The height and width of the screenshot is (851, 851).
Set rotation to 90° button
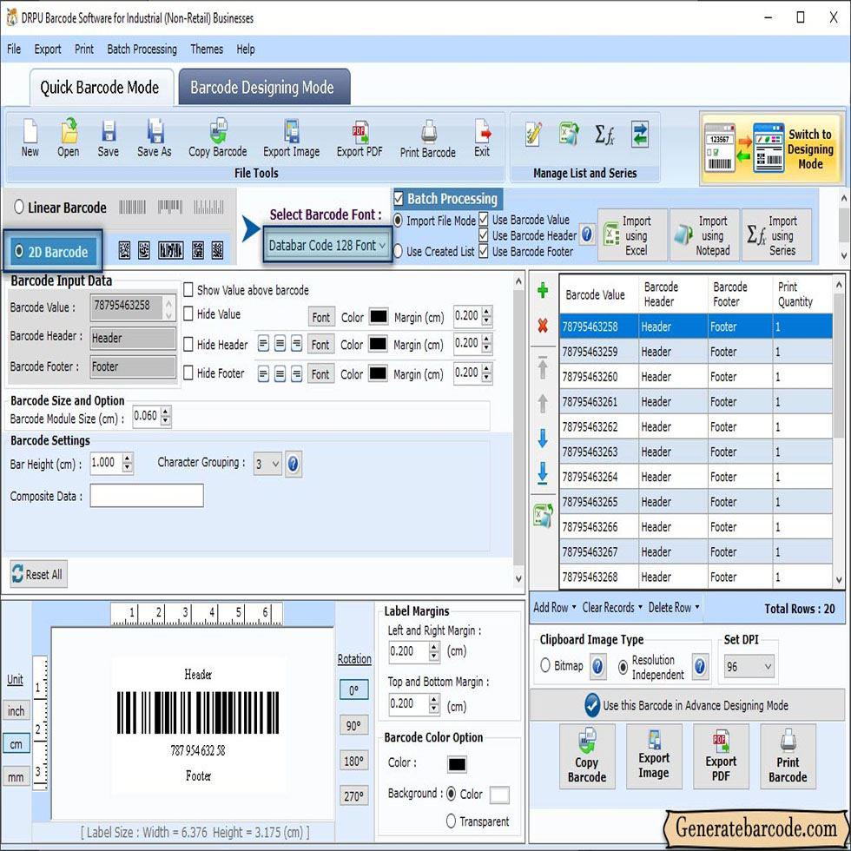(x=353, y=725)
